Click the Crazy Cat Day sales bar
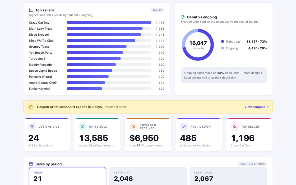The image size is (296, 185). point(109,22)
